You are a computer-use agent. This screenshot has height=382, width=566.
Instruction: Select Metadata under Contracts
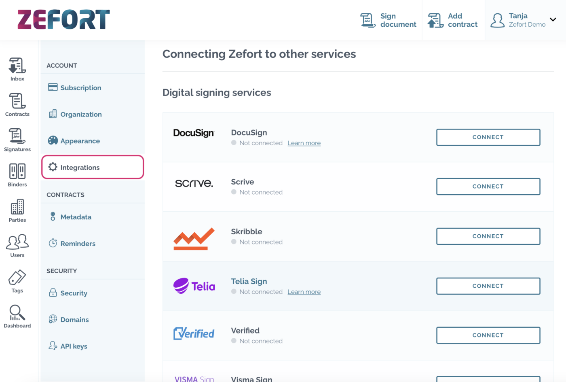(x=76, y=217)
